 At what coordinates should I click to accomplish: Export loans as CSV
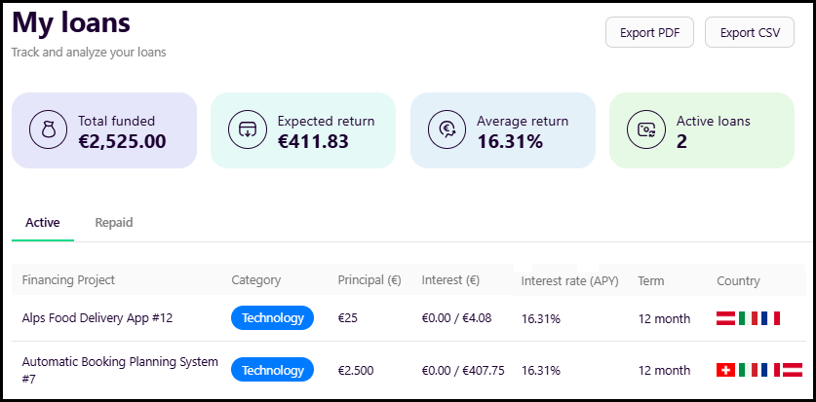click(750, 32)
